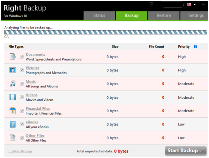The height and width of the screenshot is (158, 209).
Task: Click the Moderate priority for Videos
Action: (x=186, y=97)
